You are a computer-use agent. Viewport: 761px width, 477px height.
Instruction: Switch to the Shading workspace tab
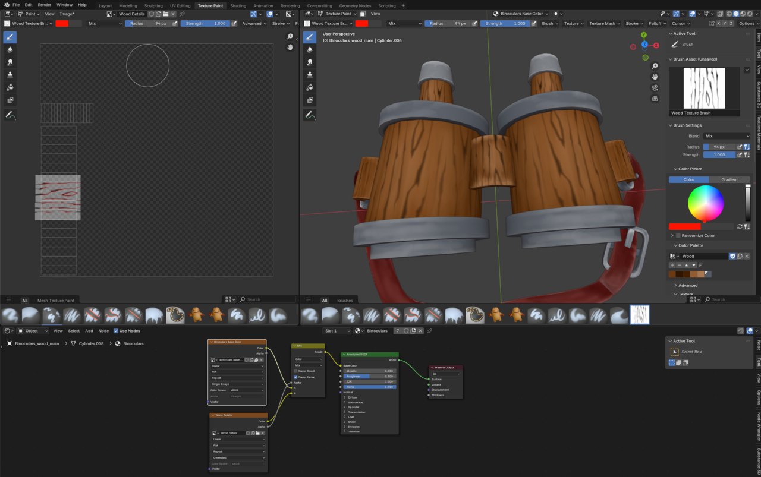click(238, 5)
